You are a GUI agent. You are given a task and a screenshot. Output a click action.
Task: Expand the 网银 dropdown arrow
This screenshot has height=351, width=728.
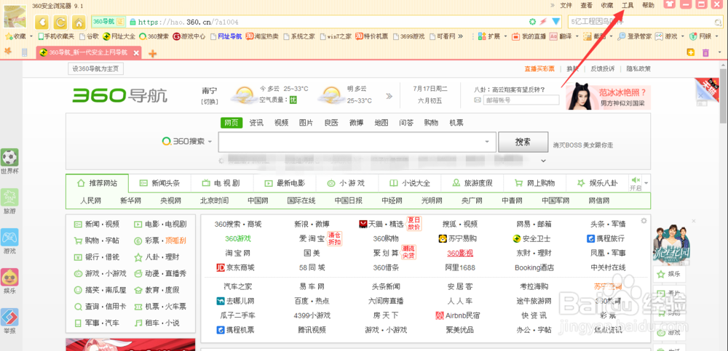716,36
